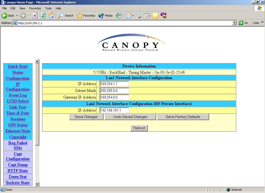Viewport: 265px width, 193px height.
Task: Click sidebar scrollbar down arrow
Action: click(37, 184)
